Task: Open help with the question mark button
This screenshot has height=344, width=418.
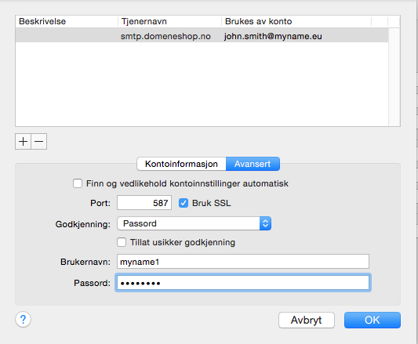Action: (24, 319)
